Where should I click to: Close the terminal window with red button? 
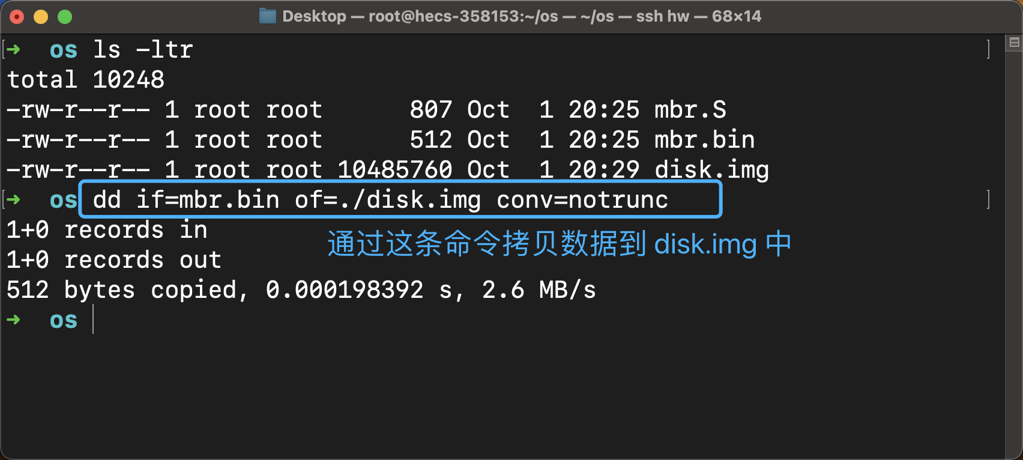(17, 17)
